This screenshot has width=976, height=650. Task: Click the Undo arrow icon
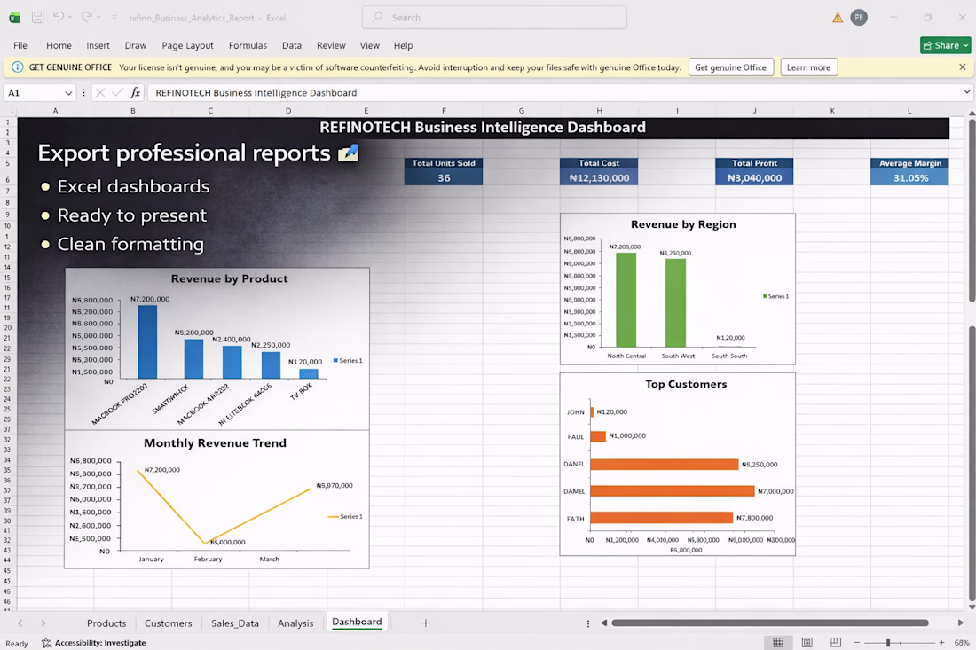point(58,17)
